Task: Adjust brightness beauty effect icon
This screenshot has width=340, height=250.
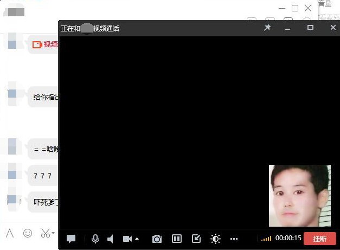Action: coord(215,239)
